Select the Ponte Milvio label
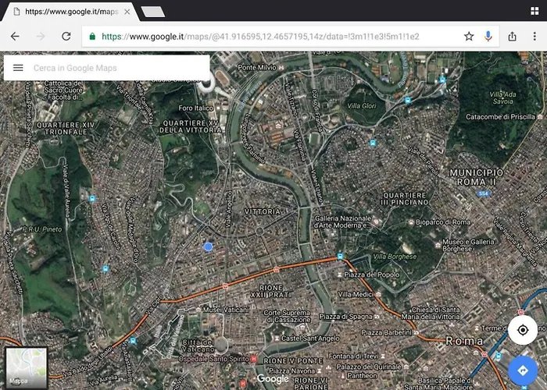This screenshot has height=390, width=547. (x=257, y=68)
